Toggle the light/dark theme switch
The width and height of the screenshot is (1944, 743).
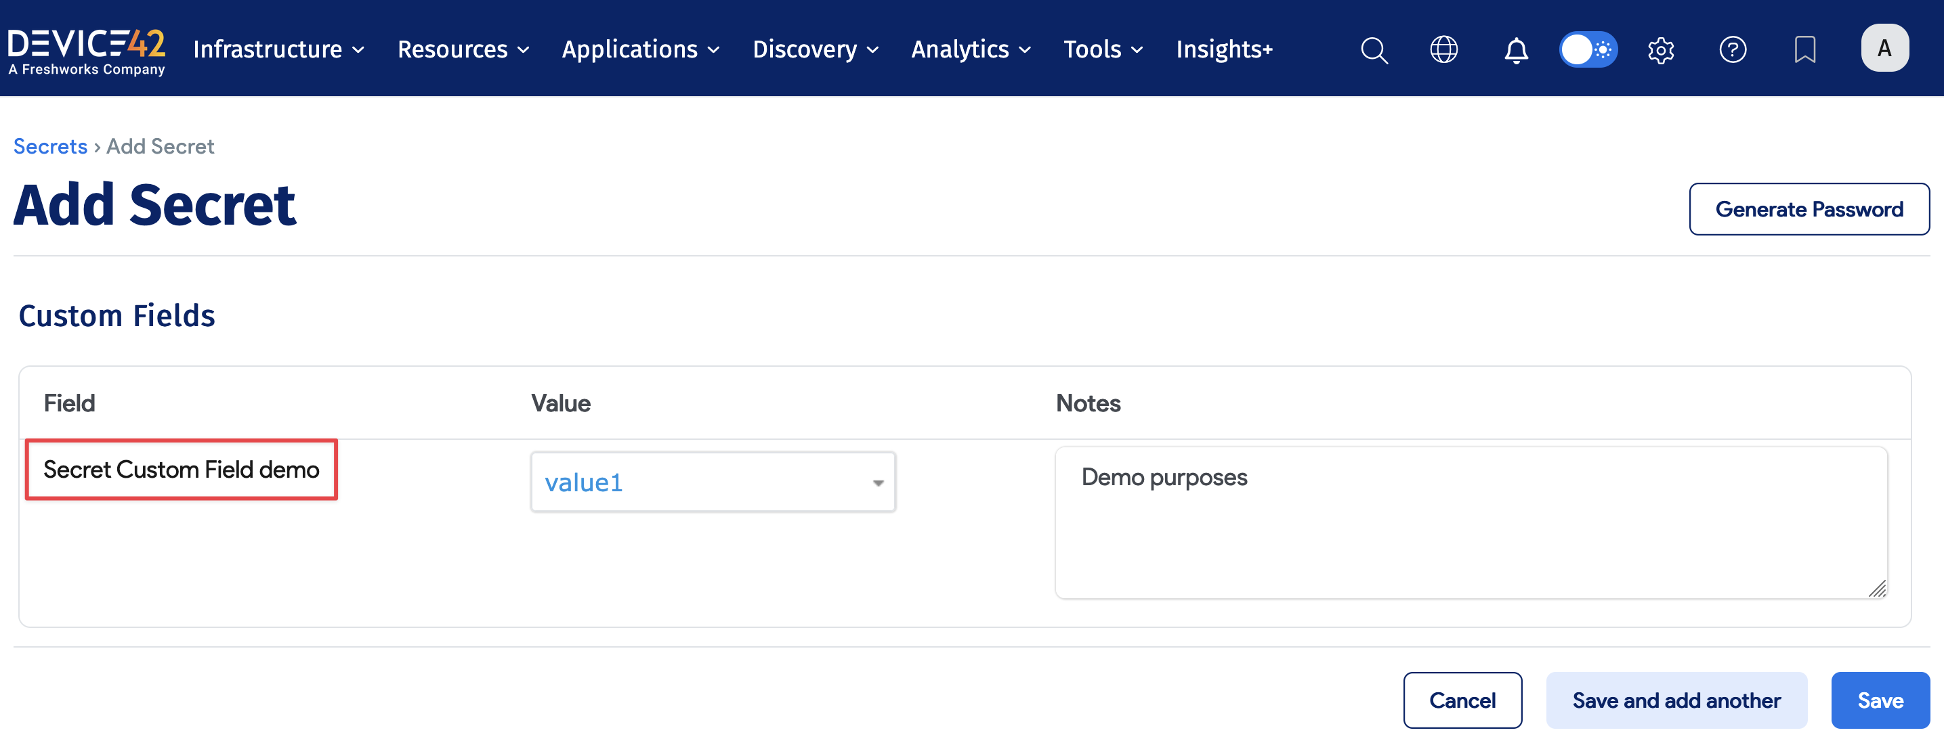click(x=1588, y=49)
